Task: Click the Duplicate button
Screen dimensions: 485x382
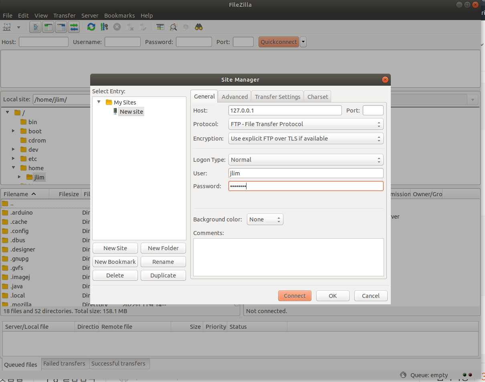Action: pos(163,275)
